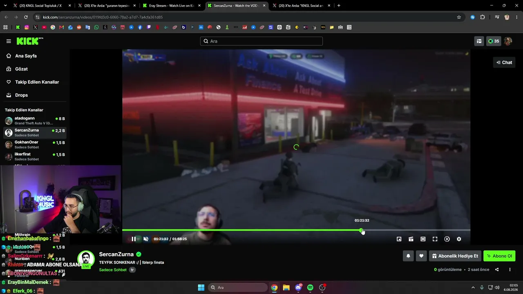Click the Windows taskbar search box
Image resolution: width=523 pixels, height=294 pixels.
click(x=238, y=287)
